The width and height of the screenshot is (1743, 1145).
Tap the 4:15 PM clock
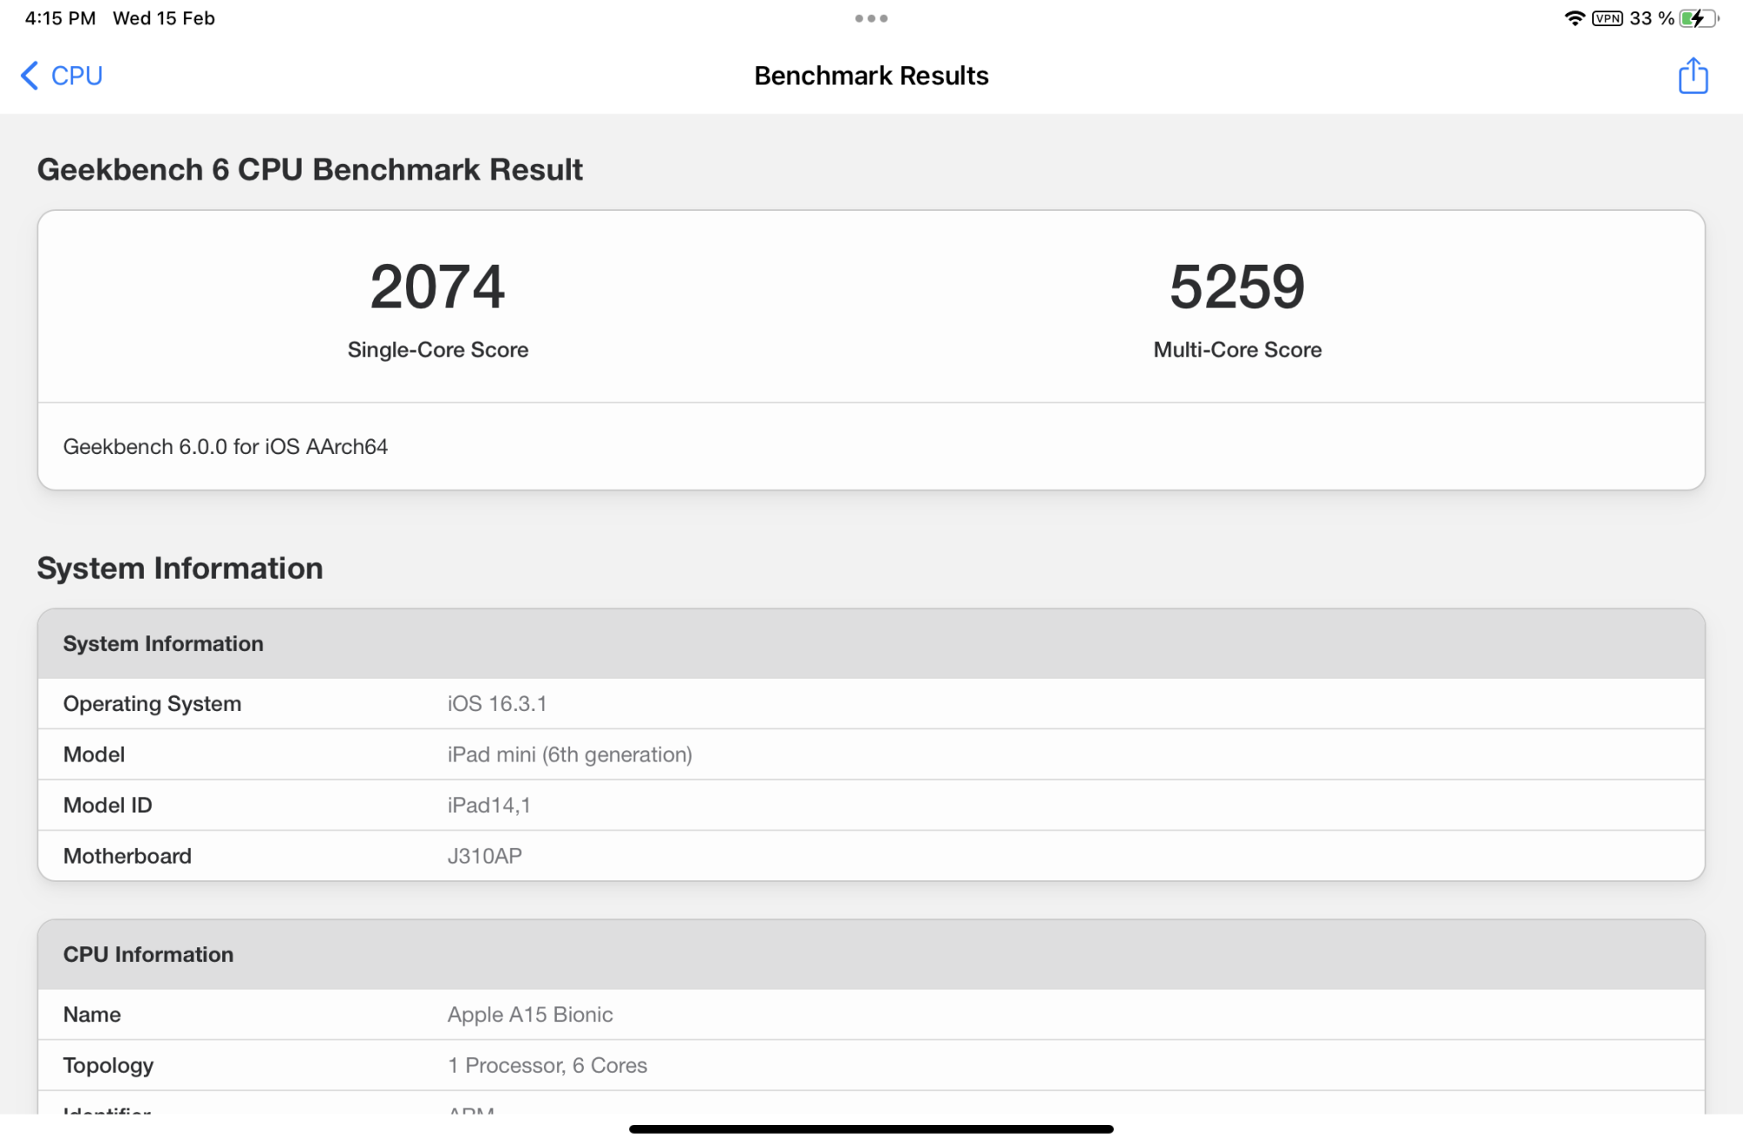coord(60,18)
